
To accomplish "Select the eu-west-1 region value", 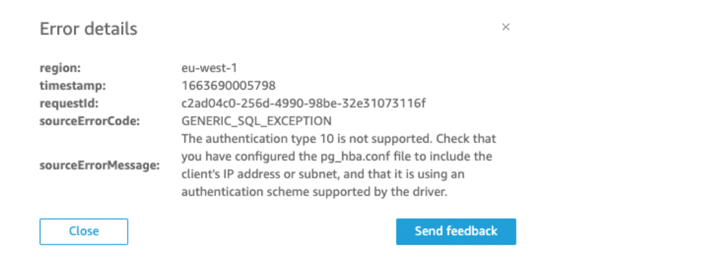I will pyautogui.click(x=210, y=66).
